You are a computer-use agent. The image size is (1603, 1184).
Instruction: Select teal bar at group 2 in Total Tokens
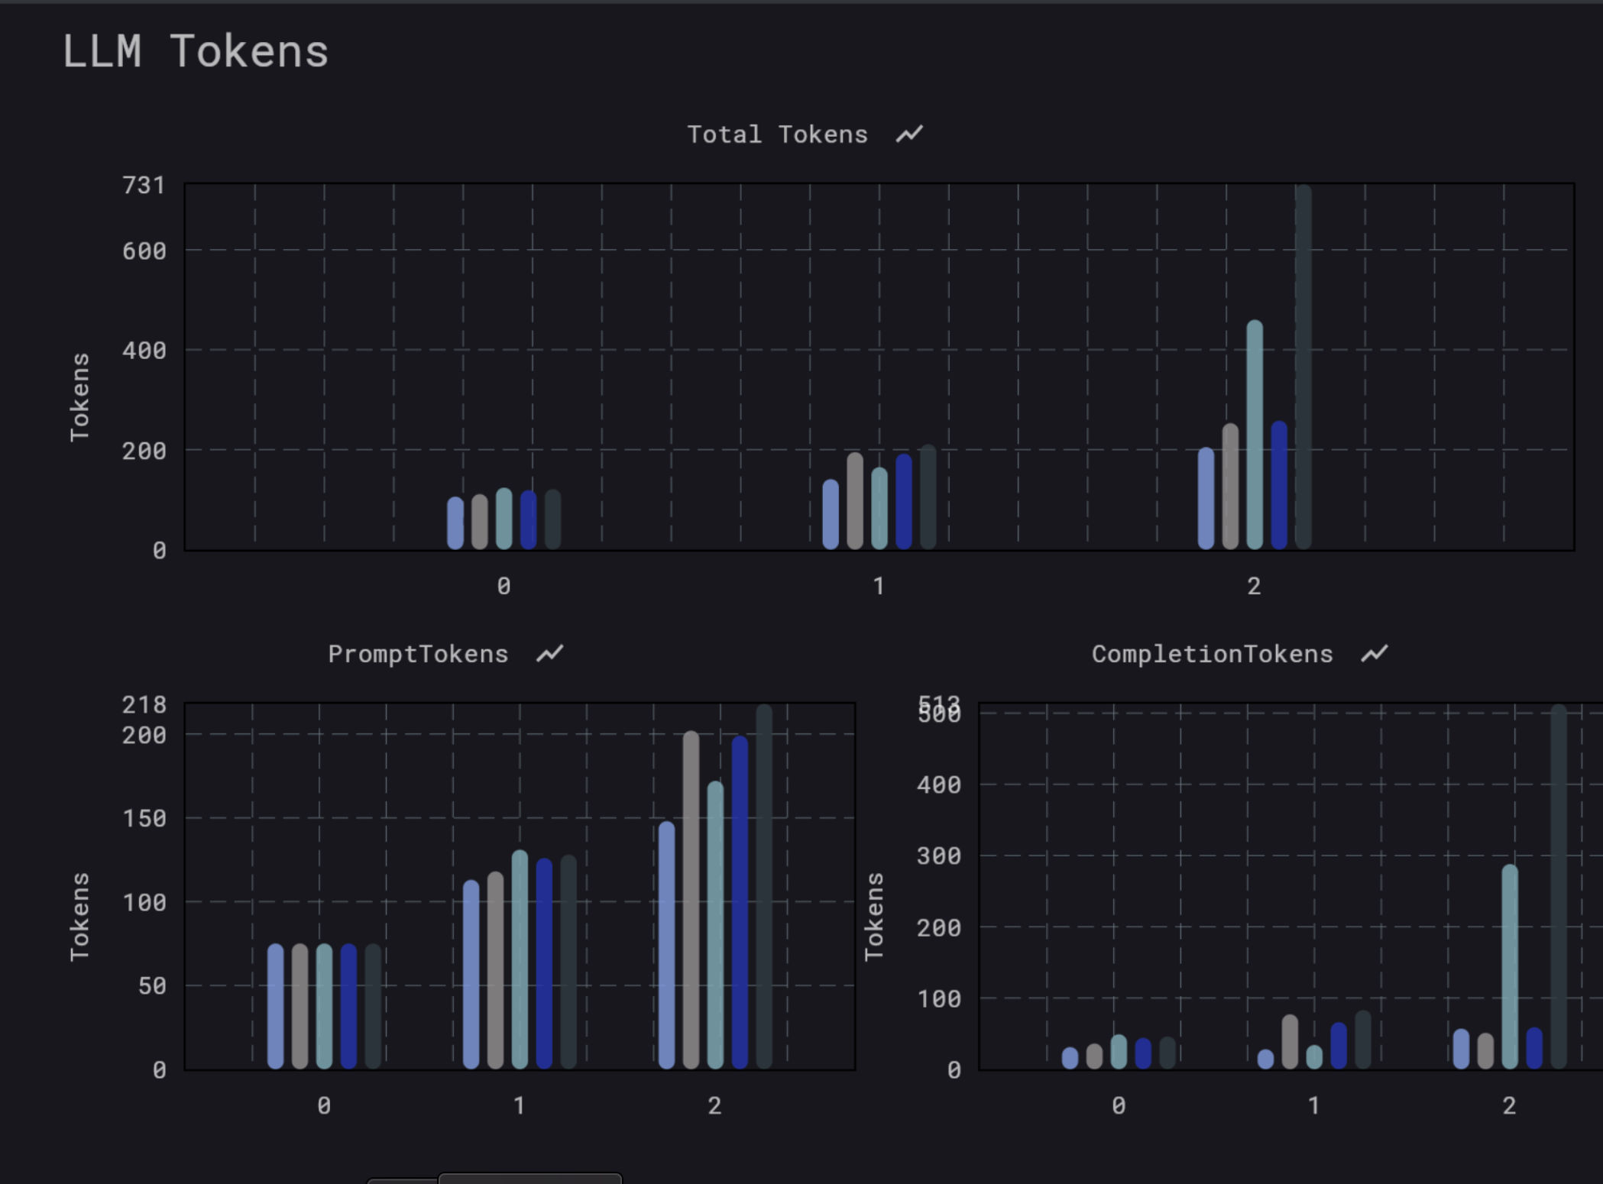1255,435
